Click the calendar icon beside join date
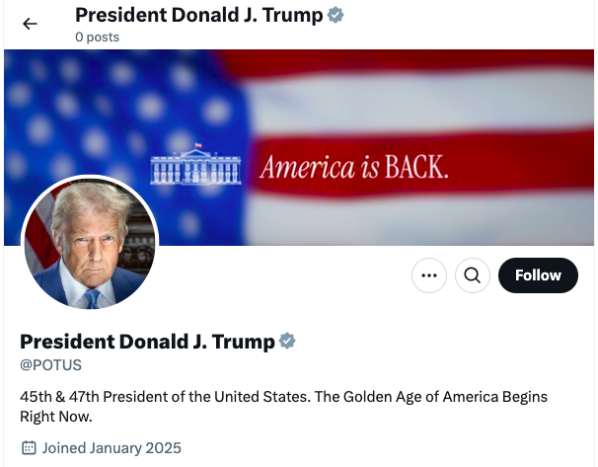 pyautogui.click(x=29, y=447)
